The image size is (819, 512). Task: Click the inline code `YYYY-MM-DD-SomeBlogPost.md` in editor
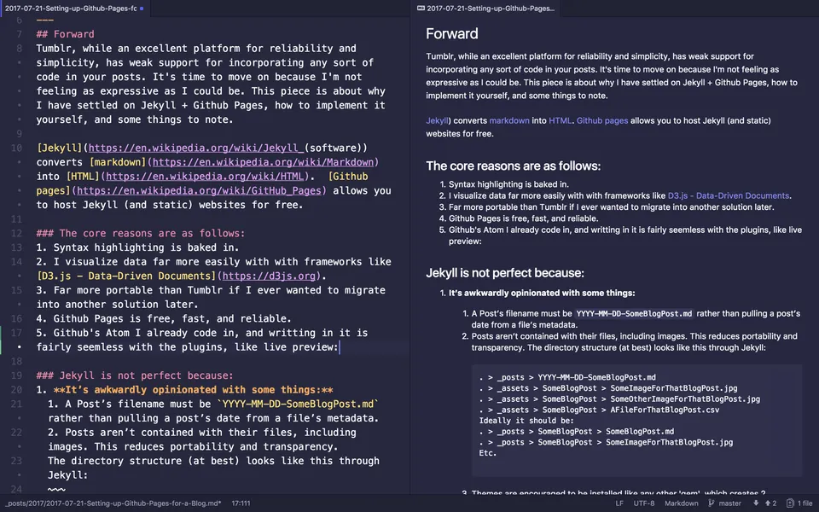298,404
